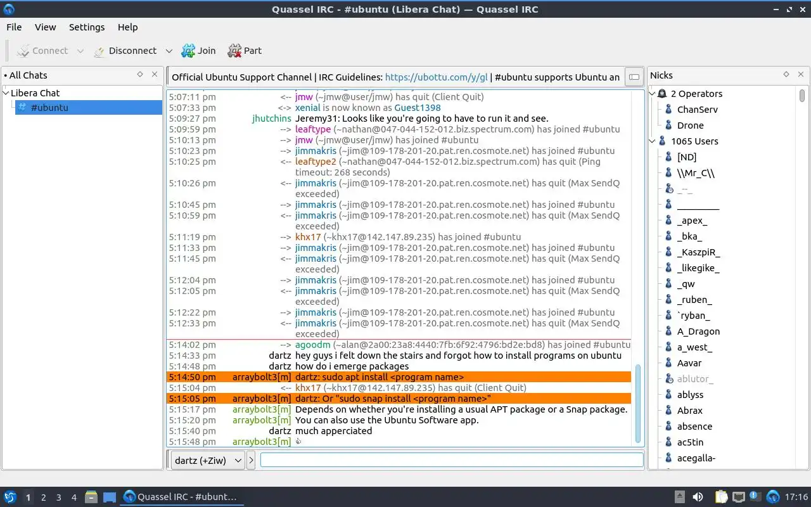811x507 pixels.
Task: Collapse the 1065 Users group
Action: point(653,141)
